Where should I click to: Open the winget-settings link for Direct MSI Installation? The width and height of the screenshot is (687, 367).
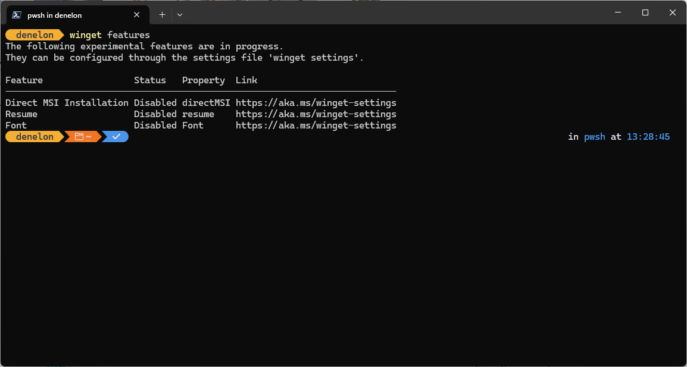[316, 102]
